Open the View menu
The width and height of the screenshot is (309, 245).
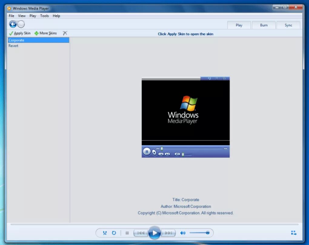coord(22,16)
